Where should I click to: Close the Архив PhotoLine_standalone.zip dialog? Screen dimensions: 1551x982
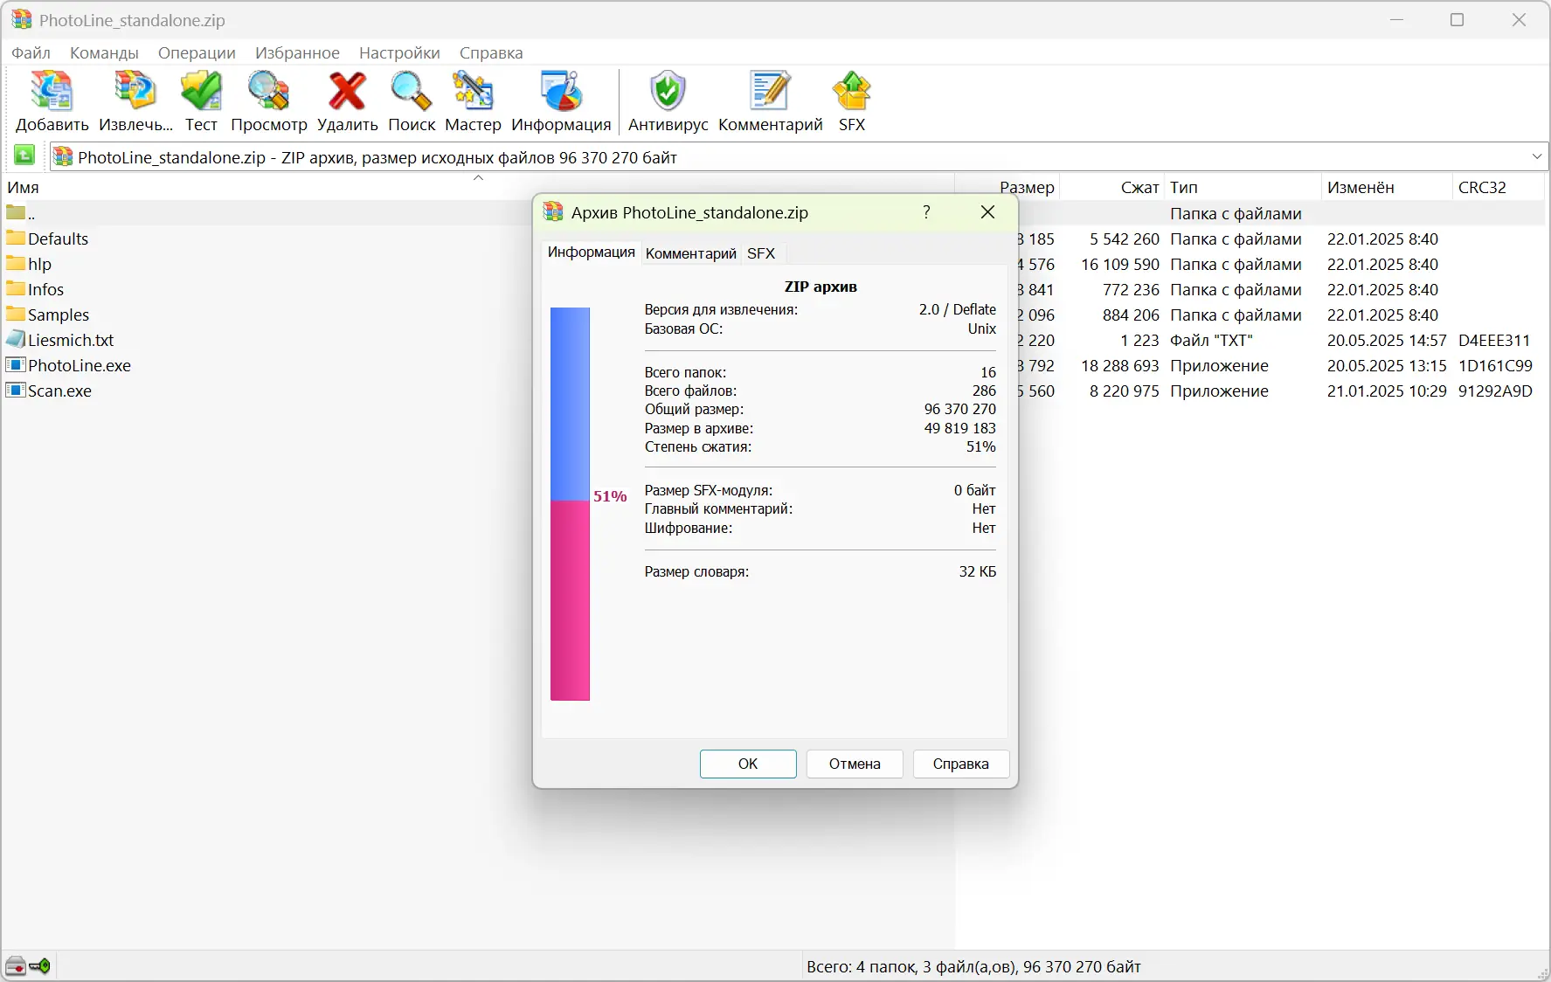pos(987,212)
